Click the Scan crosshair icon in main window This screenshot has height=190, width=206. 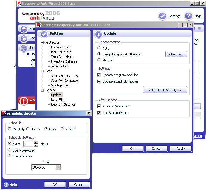pyautogui.click(x=24, y=39)
